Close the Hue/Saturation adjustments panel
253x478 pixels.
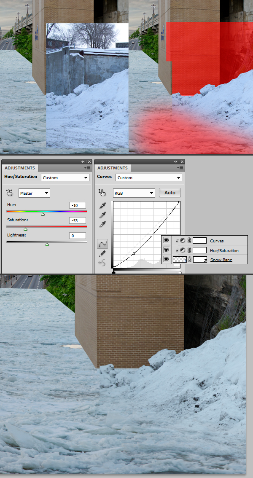pos(89,161)
